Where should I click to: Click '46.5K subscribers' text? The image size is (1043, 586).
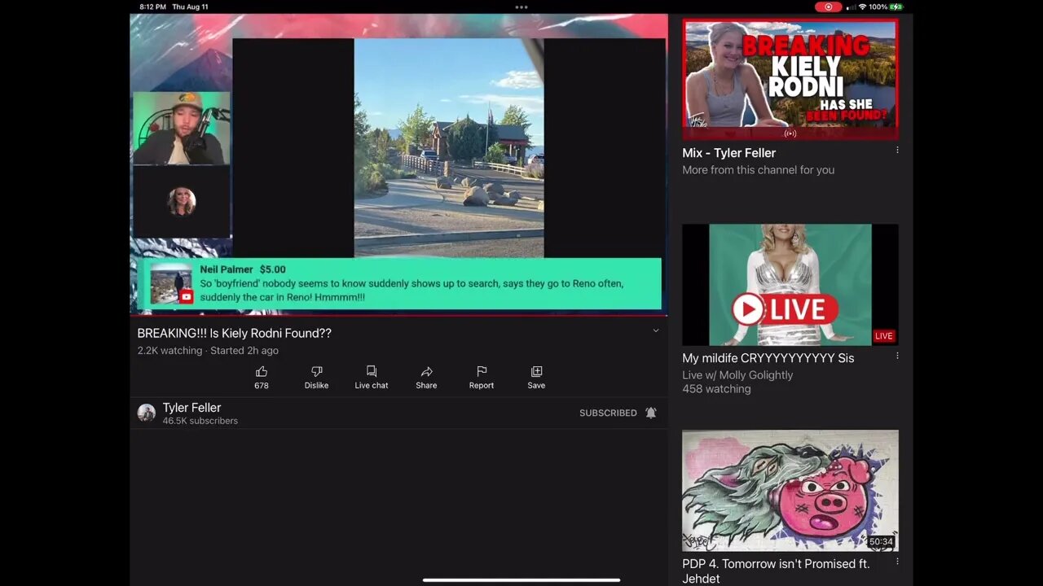pyautogui.click(x=200, y=421)
